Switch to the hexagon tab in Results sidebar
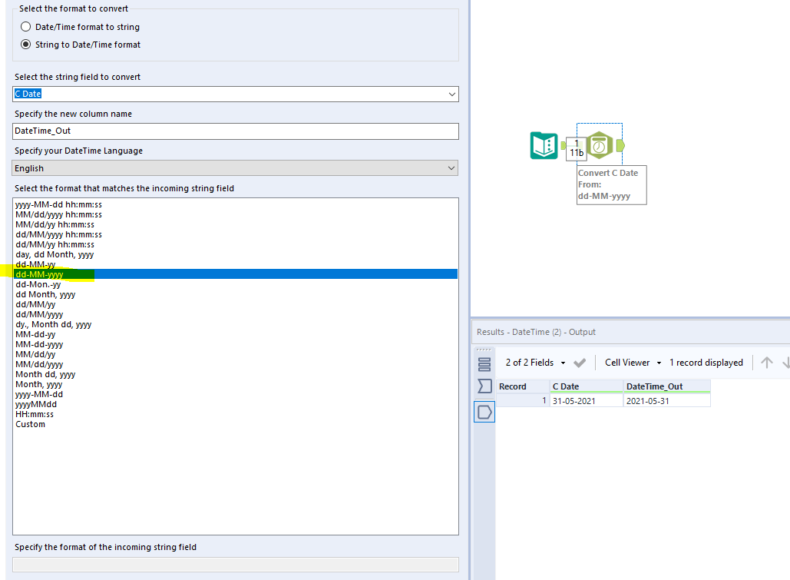Viewport: 790px width, 580px height. click(x=484, y=411)
